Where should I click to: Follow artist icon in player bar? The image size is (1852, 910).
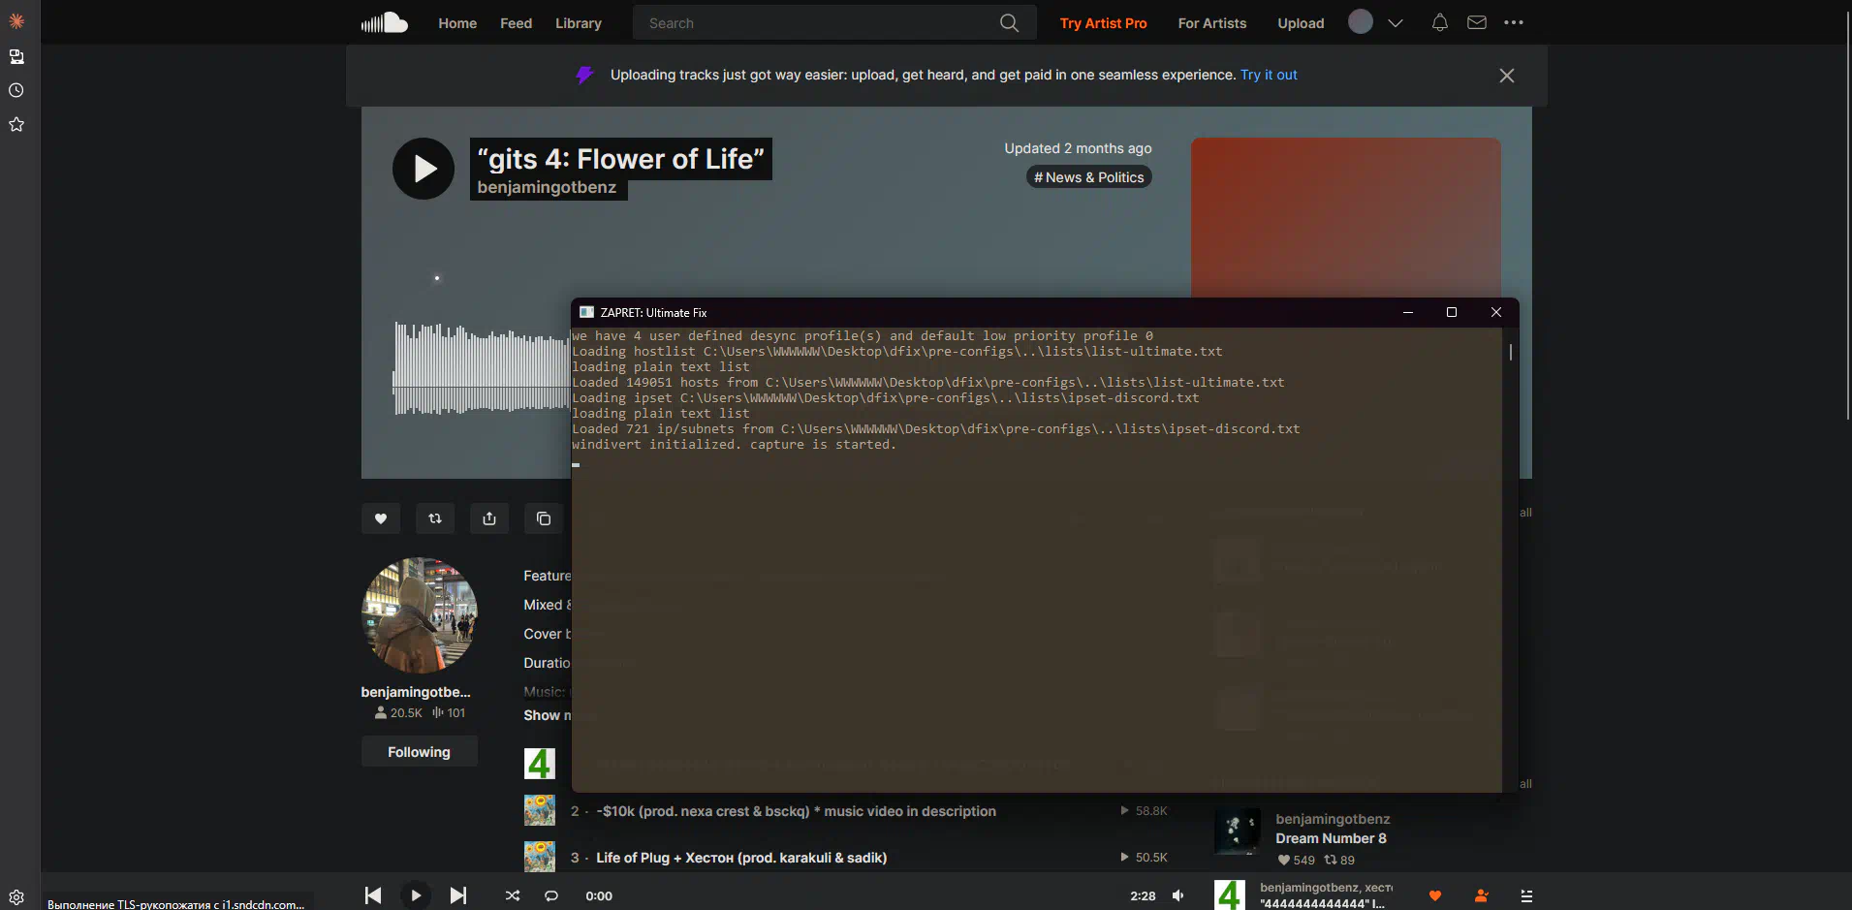point(1481,895)
